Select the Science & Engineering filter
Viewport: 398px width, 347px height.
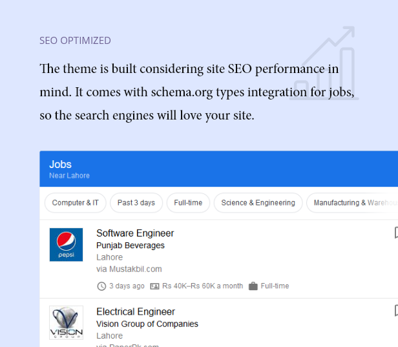point(258,203)
